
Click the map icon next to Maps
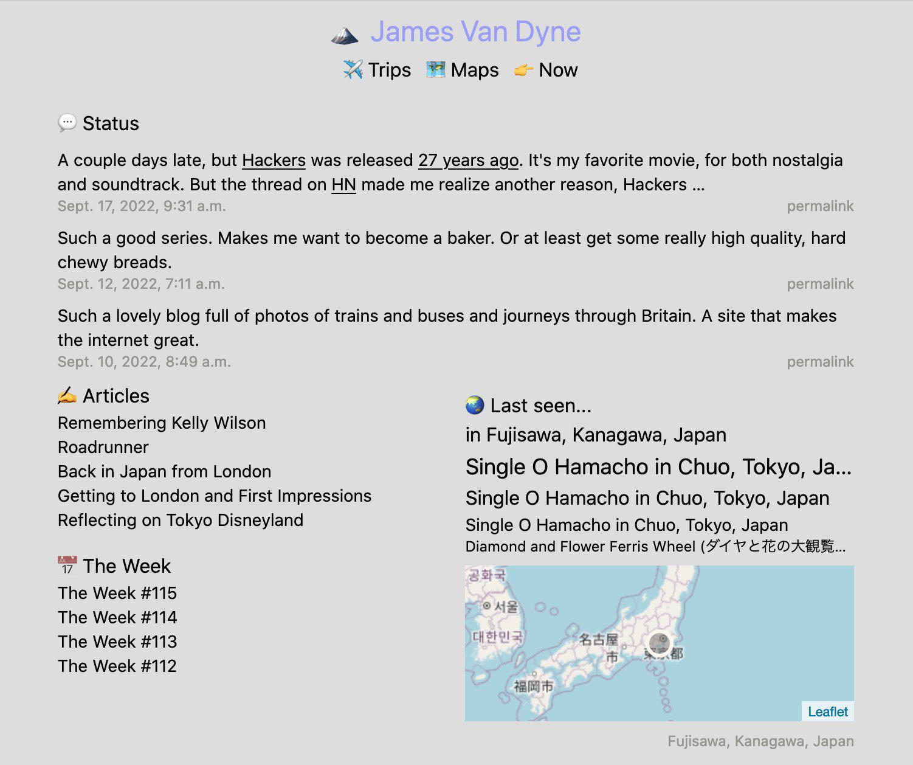(x=435, y=70)
